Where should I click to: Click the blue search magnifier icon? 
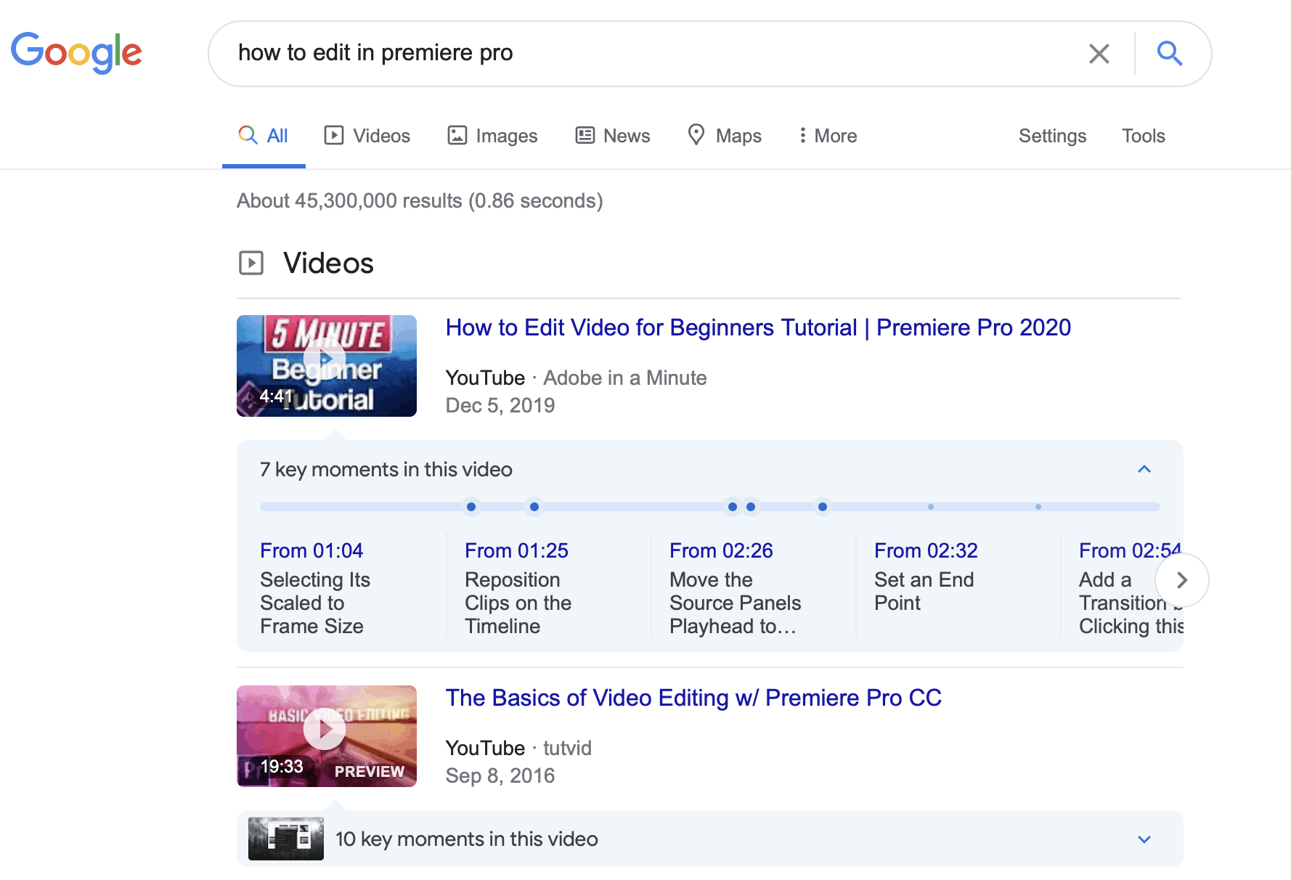coord(1170,53)
